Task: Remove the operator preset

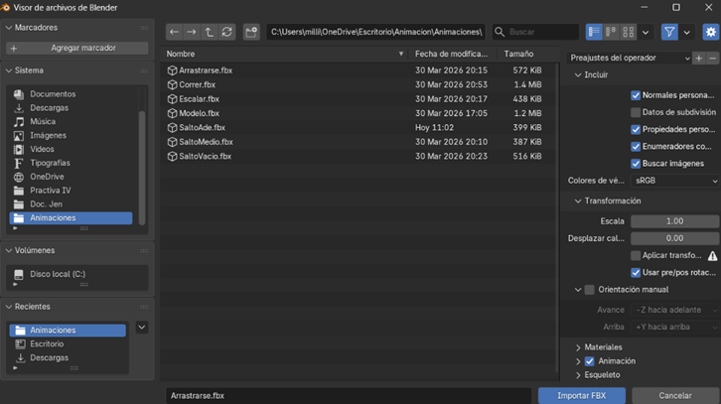Action: coord(712,58)
